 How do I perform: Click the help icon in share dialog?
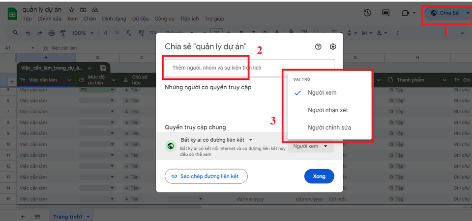click(x=318, y=47)
